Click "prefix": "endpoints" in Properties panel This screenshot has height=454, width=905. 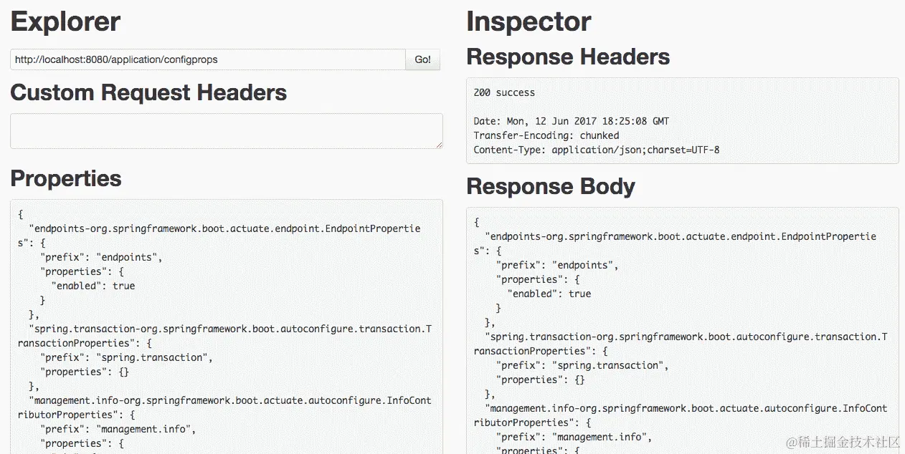(x=101, y=257)
